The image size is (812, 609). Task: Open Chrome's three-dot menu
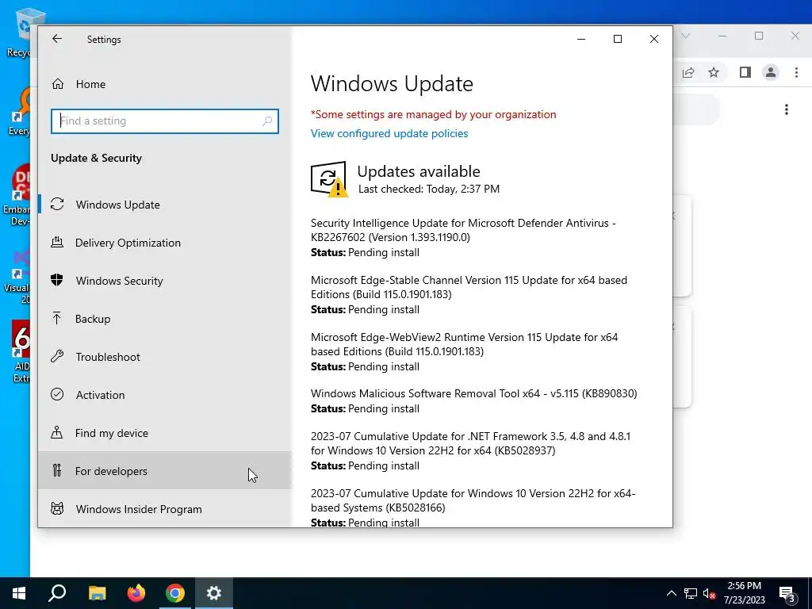click(796, 72)
